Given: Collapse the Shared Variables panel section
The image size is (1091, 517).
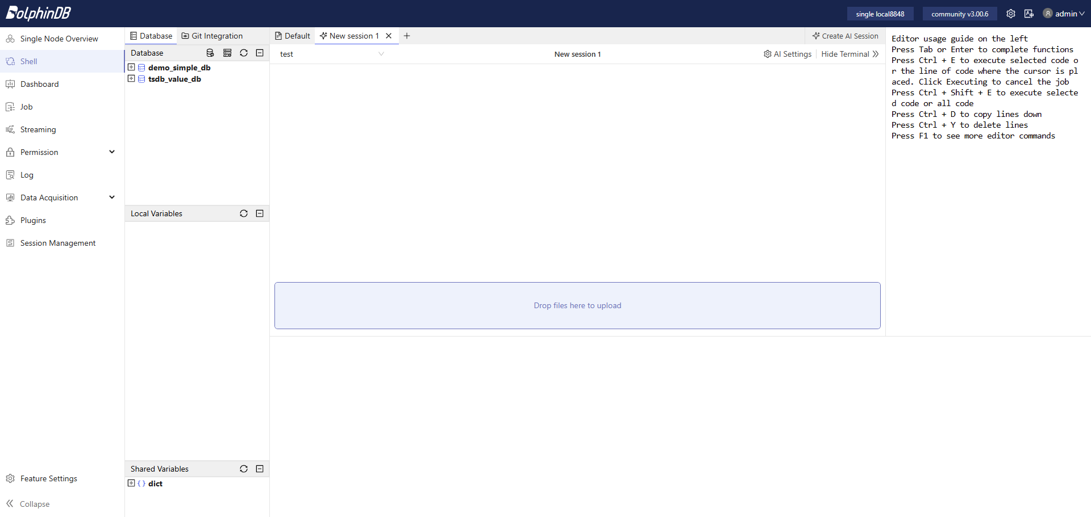Looking at the screenshot, I should 260,469.
